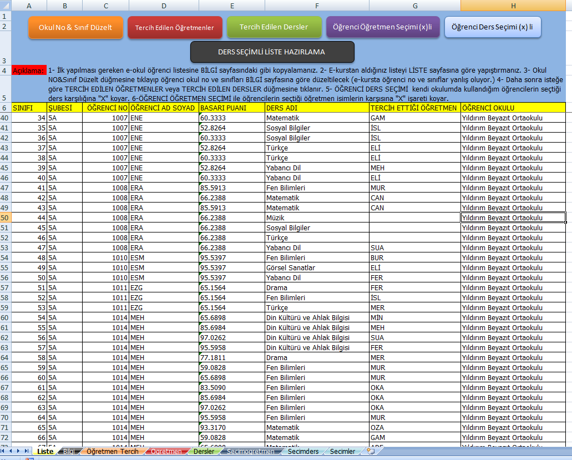Click the ÖĞRENCİ AD SOYAD header cell
This screenshot has width=572, height=460.
(164, 108)
